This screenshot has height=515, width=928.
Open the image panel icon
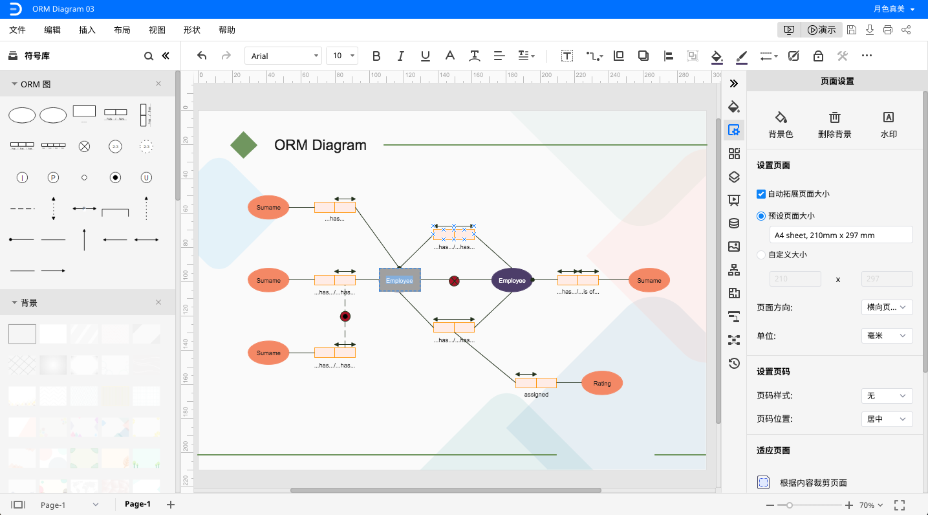click(x=733, y=247)
